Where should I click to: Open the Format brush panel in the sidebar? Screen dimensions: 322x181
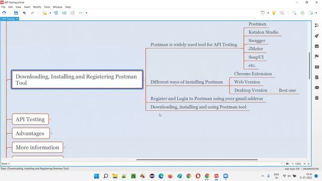click(x=316, y=36)
